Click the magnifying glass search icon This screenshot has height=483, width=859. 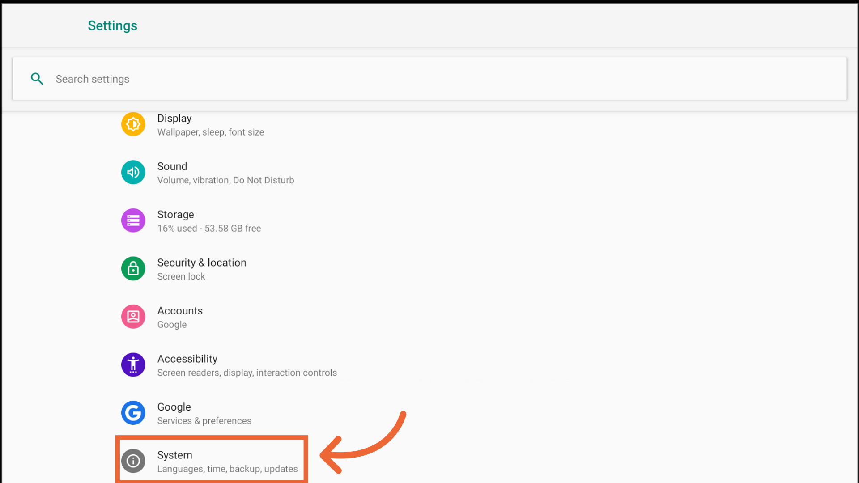[x=37, y=79]
